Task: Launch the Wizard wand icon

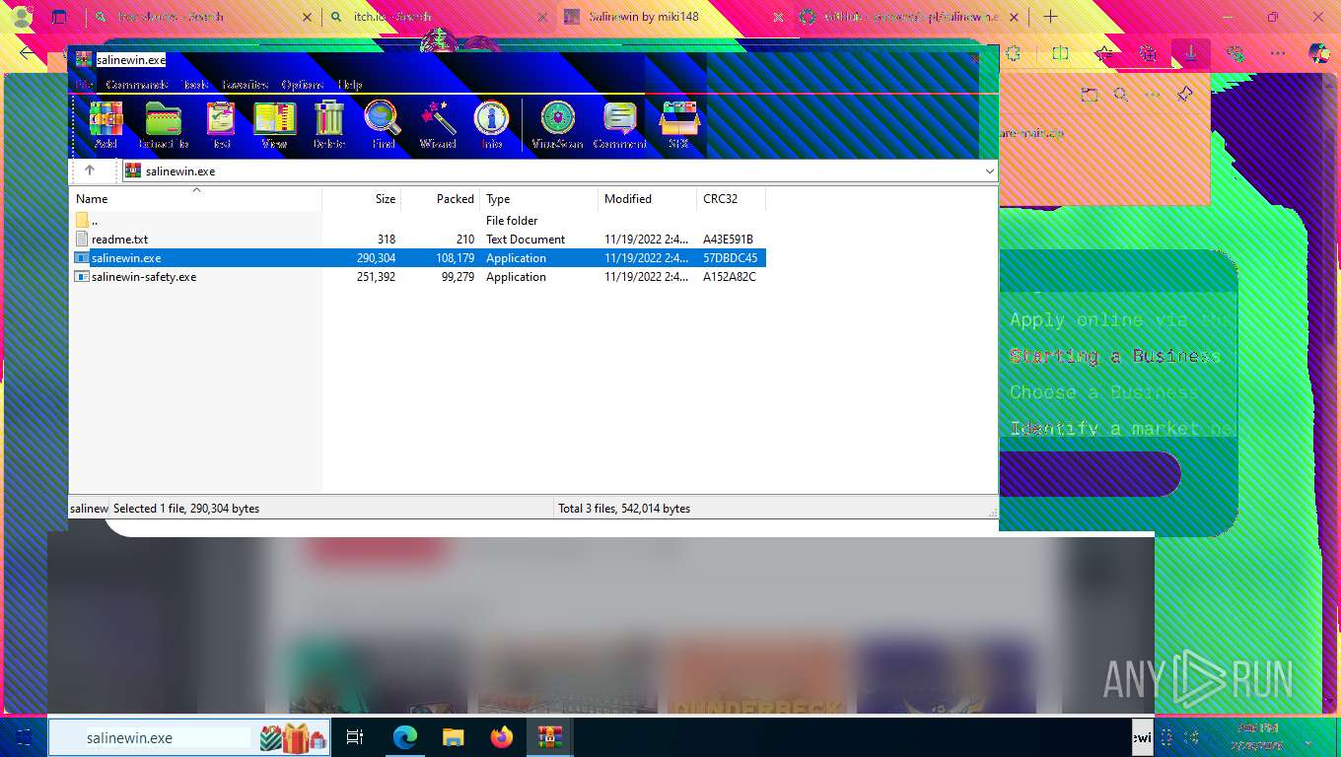Action: coord(437,125)
